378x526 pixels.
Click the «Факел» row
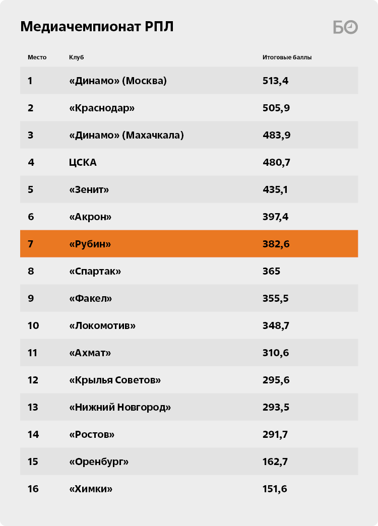[189, 298]
